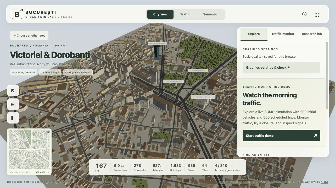Viewport: 335px width, 188px height.
Task: Click the Geological Museum map label
Action: pyautogui.click(x=198, y=70)
